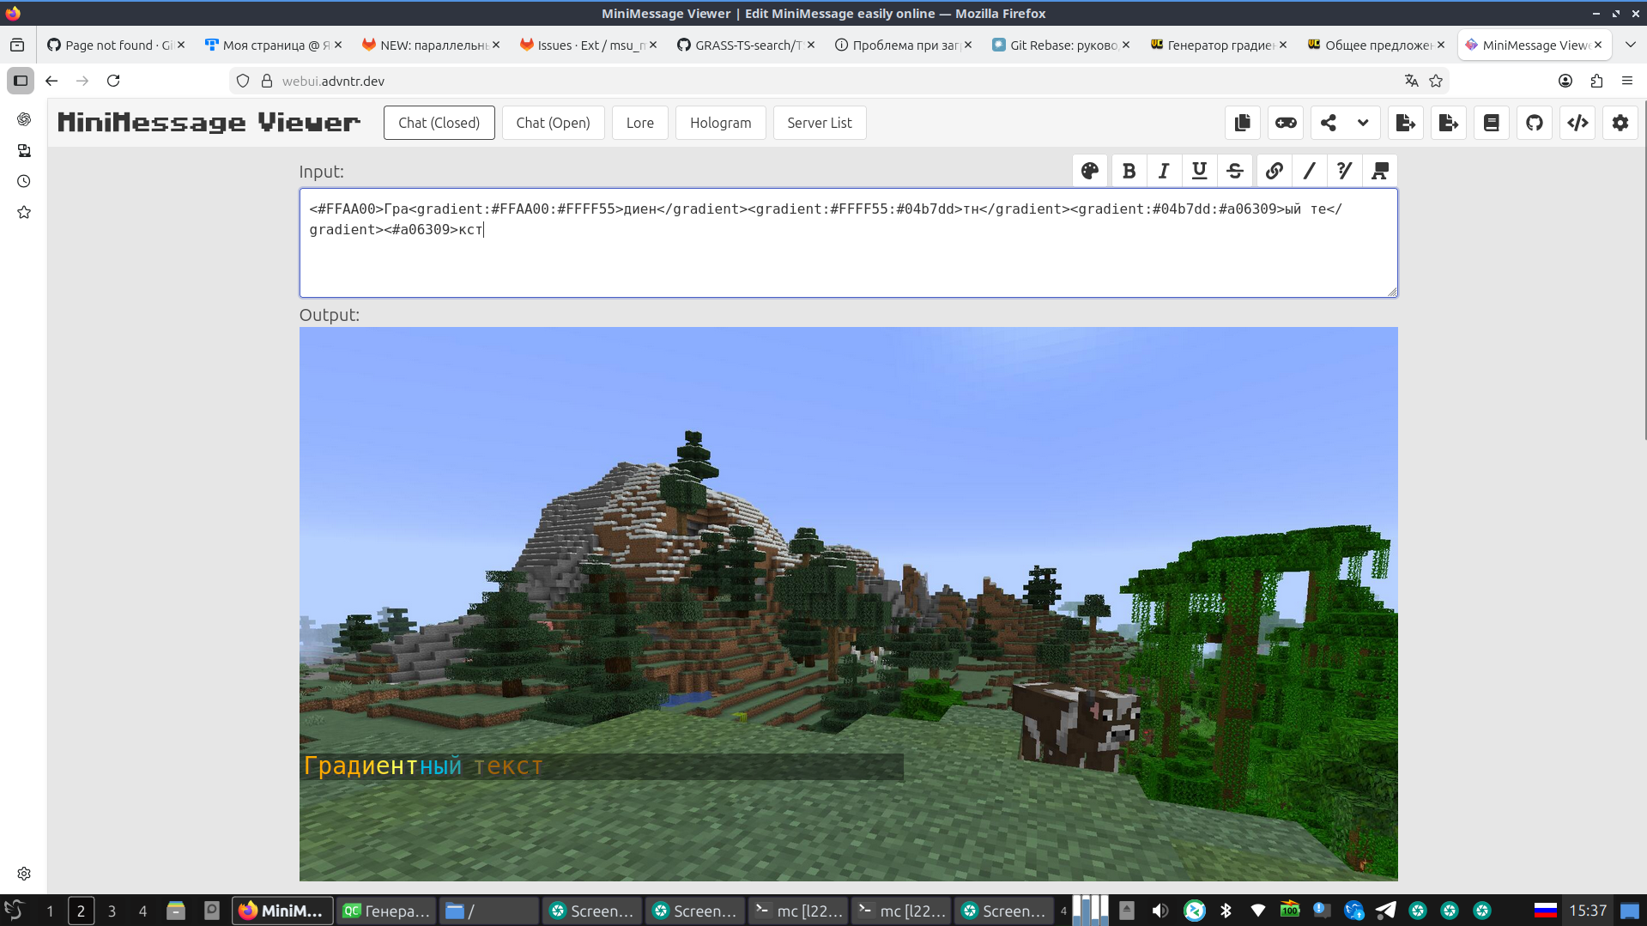Image resolution: width=1647 pixels, height=926 pixels.
Task: Click the copy to clipboard icon
Action: coord(1242,123)
